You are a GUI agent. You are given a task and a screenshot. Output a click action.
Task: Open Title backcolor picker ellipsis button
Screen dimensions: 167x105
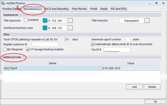[x=70, y=21]
